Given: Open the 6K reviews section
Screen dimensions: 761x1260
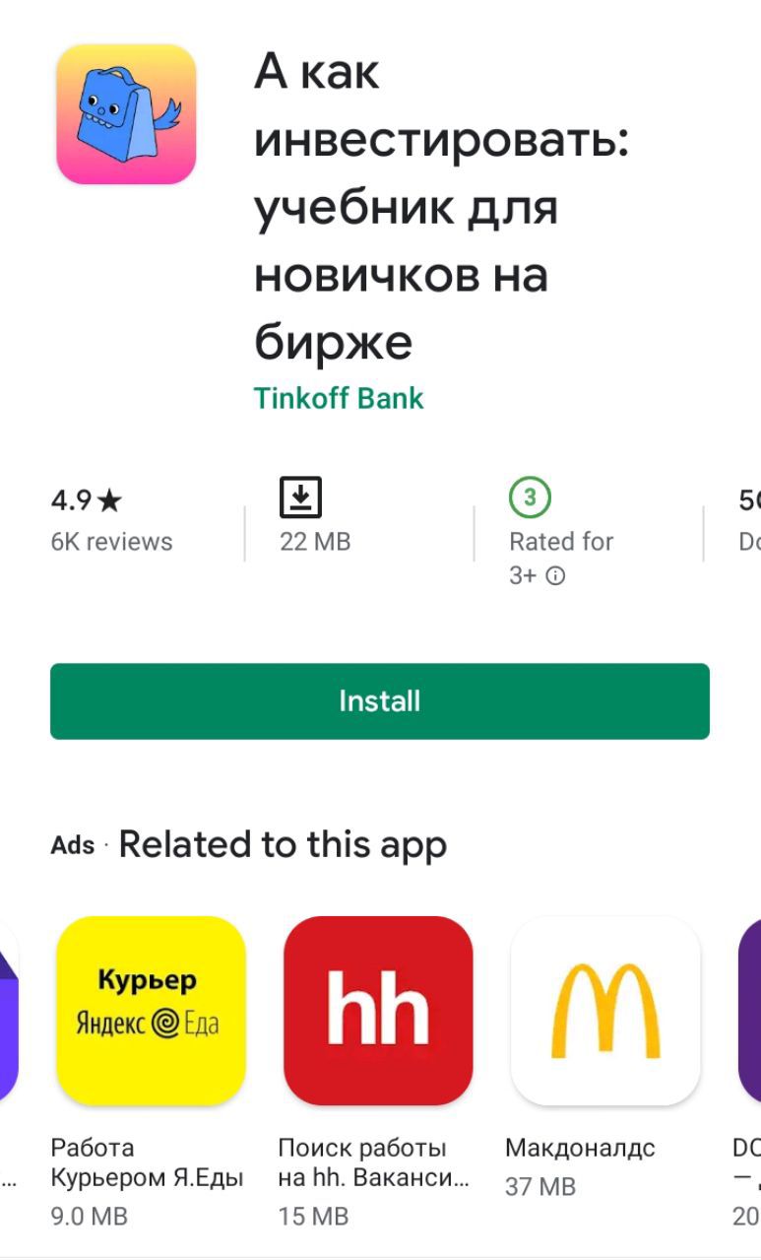Looking at the screenshot, I should (x=111, y=542).
